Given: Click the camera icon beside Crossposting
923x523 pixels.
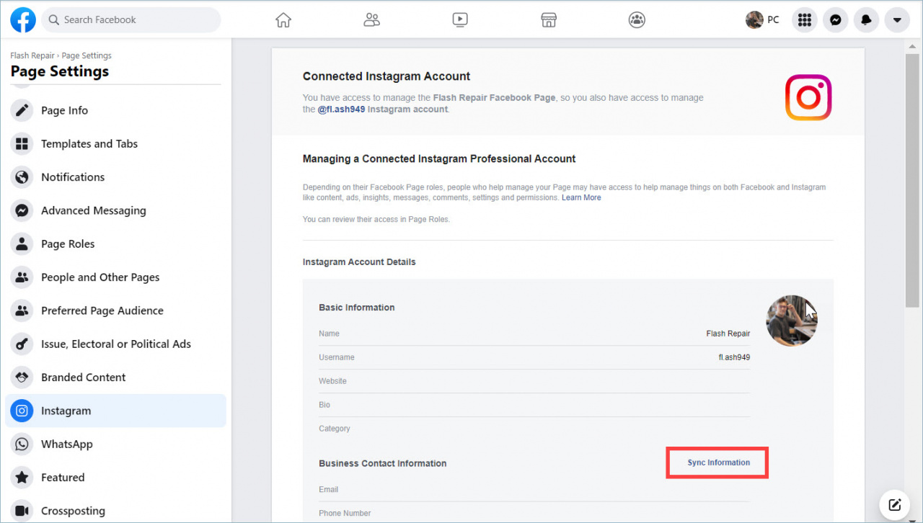Looking at the screenshot, I should pyautogui.click(x=22, y=511).
